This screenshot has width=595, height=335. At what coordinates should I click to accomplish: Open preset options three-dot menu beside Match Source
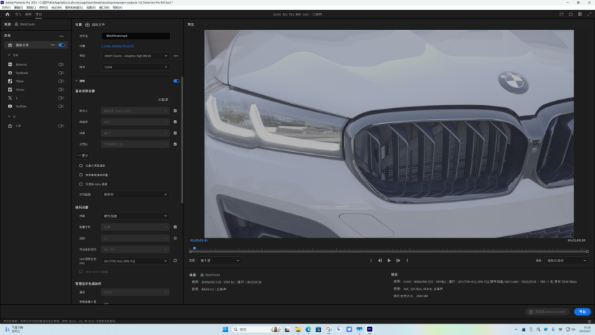click(x=176, y=56)
